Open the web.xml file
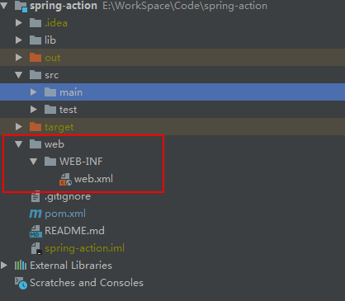The image size is (345, 301). pos(93,179)
